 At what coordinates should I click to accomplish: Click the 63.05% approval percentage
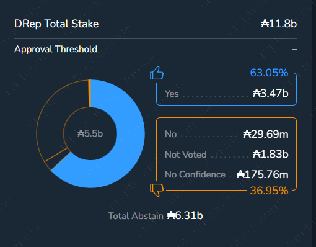coord(269,73)
